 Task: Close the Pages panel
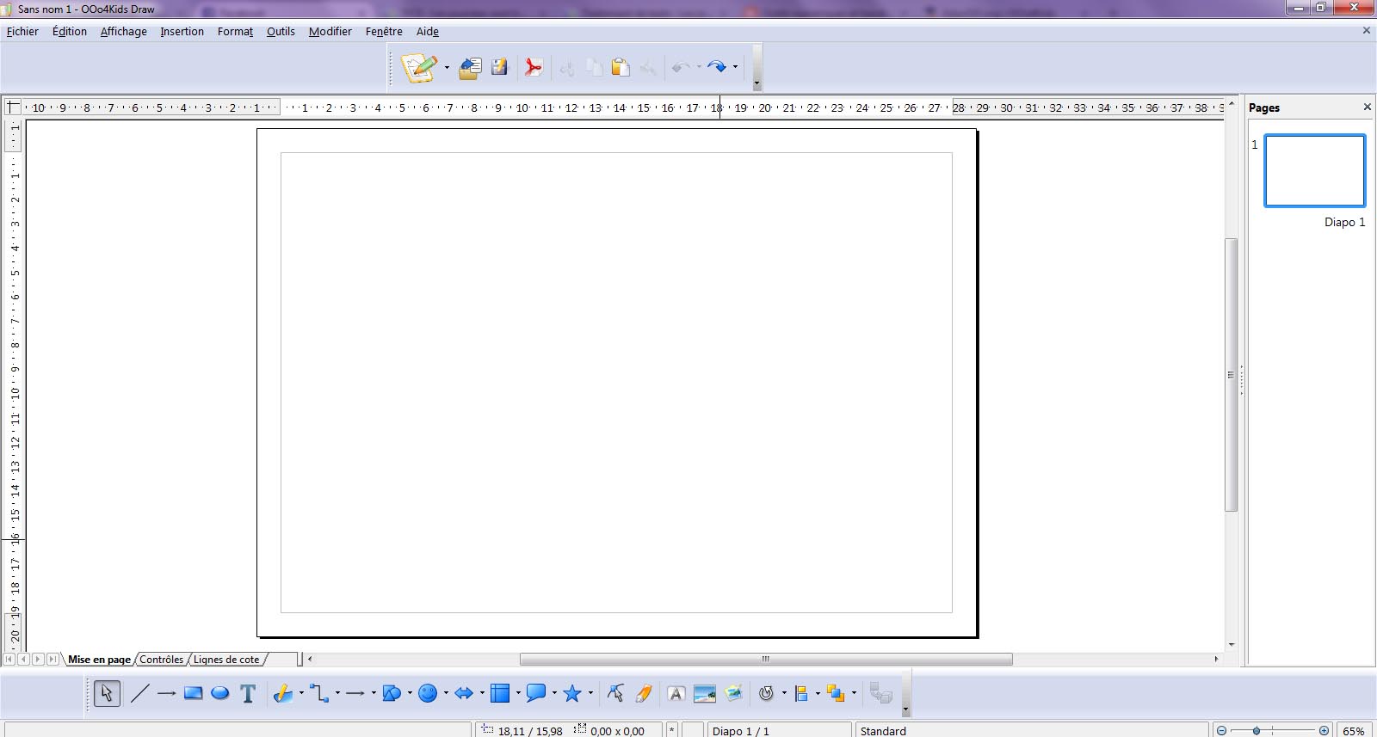[1367, 107]
